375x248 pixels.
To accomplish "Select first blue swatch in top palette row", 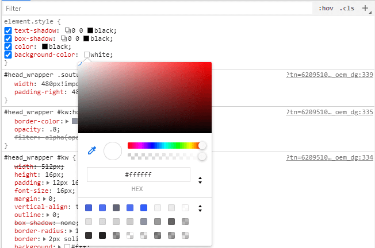I will tap(89, 208).
